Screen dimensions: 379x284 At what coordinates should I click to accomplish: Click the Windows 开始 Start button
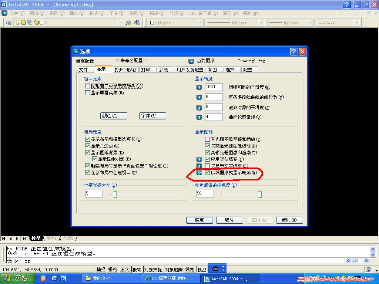[x=17, y=278]
